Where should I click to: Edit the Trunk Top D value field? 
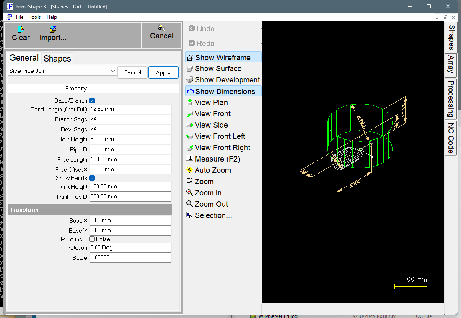(x=130, y=197)
